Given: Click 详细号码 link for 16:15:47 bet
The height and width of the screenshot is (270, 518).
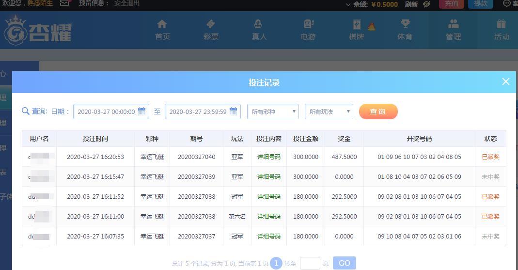Looking at the screenshot, I should (268, 177).
